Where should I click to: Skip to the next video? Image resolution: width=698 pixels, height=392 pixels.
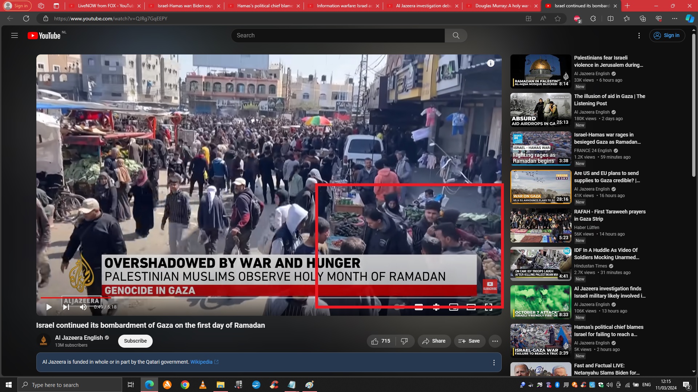tap(66, 307)
